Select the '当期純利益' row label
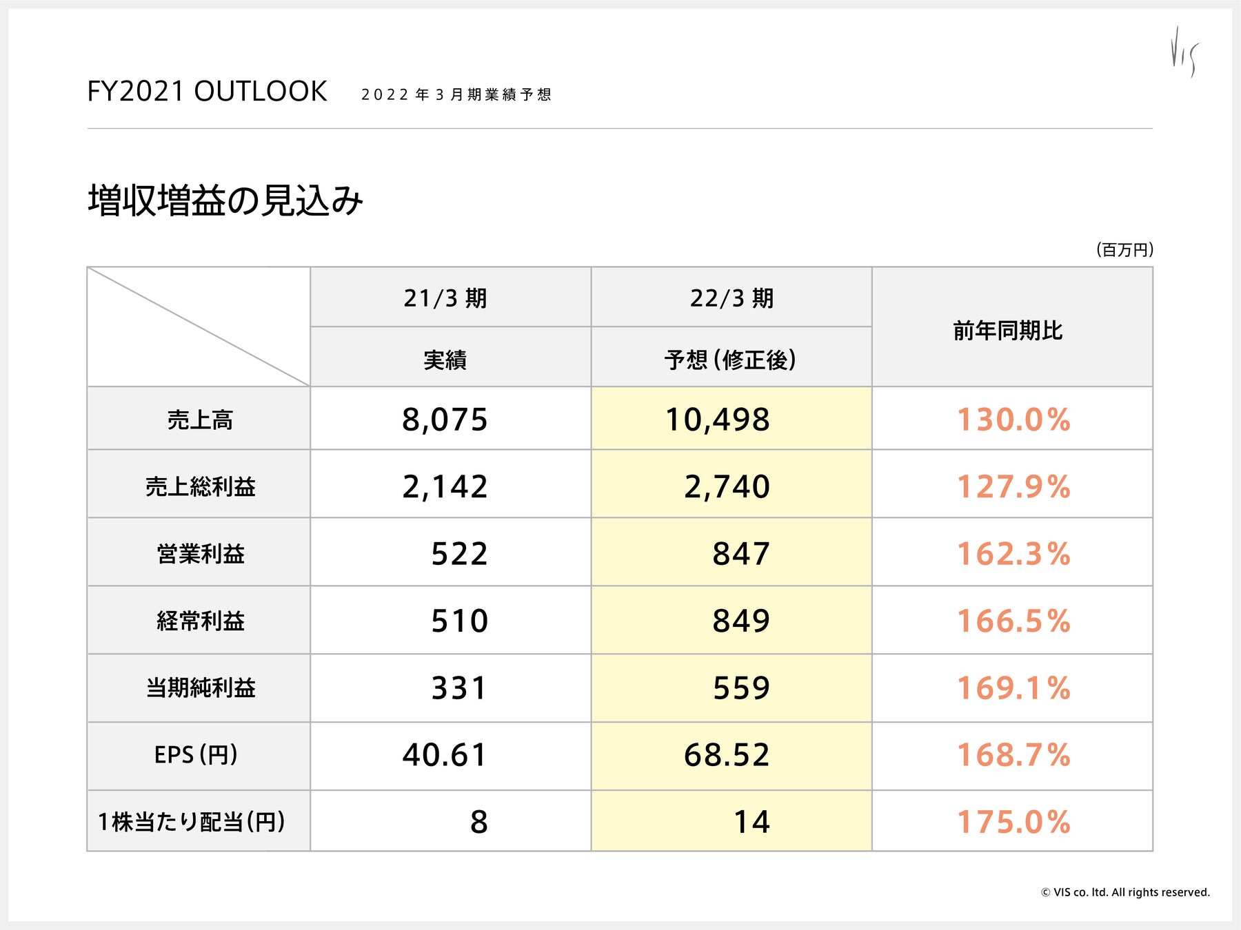Image resolution: width=1241 pixels, height=930 pixels. click(x=200, y=688)
